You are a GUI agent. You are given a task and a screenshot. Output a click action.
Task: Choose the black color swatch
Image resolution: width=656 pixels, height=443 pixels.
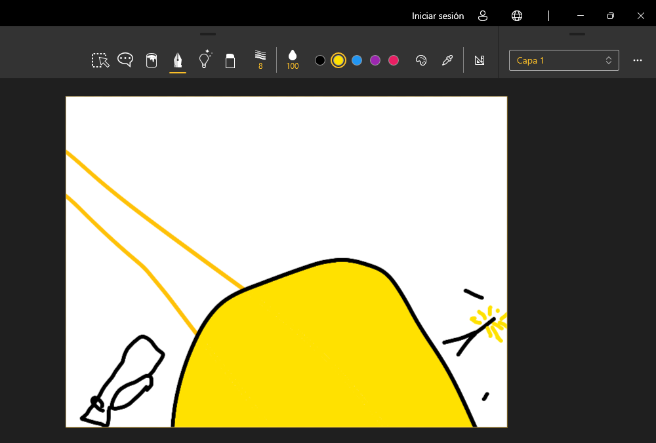tap(320, 60)
